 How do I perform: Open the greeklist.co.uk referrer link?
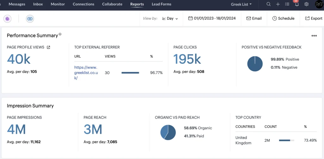pos(86,73)
